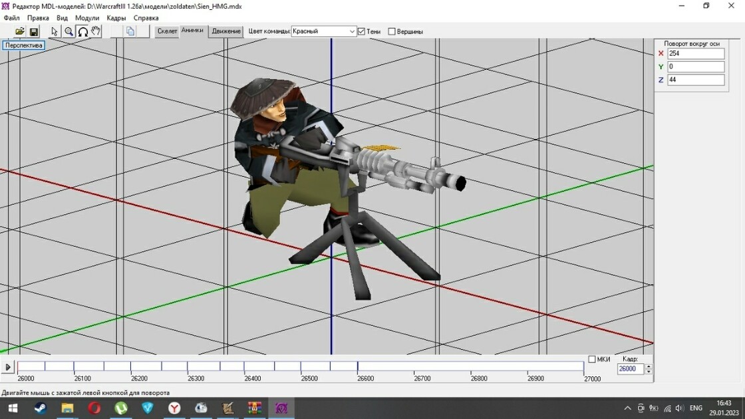Open the Вид menu
Image resolution: width=745 pixels, height=419 pixels.
tap(63, 18)
